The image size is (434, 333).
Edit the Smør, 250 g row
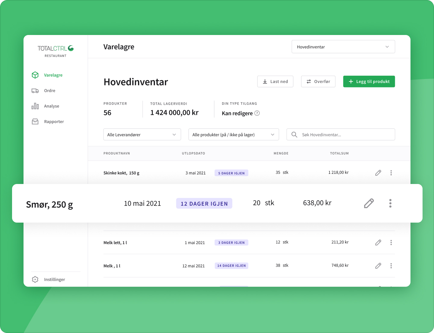pyautogui.click(x=369, y=203)
